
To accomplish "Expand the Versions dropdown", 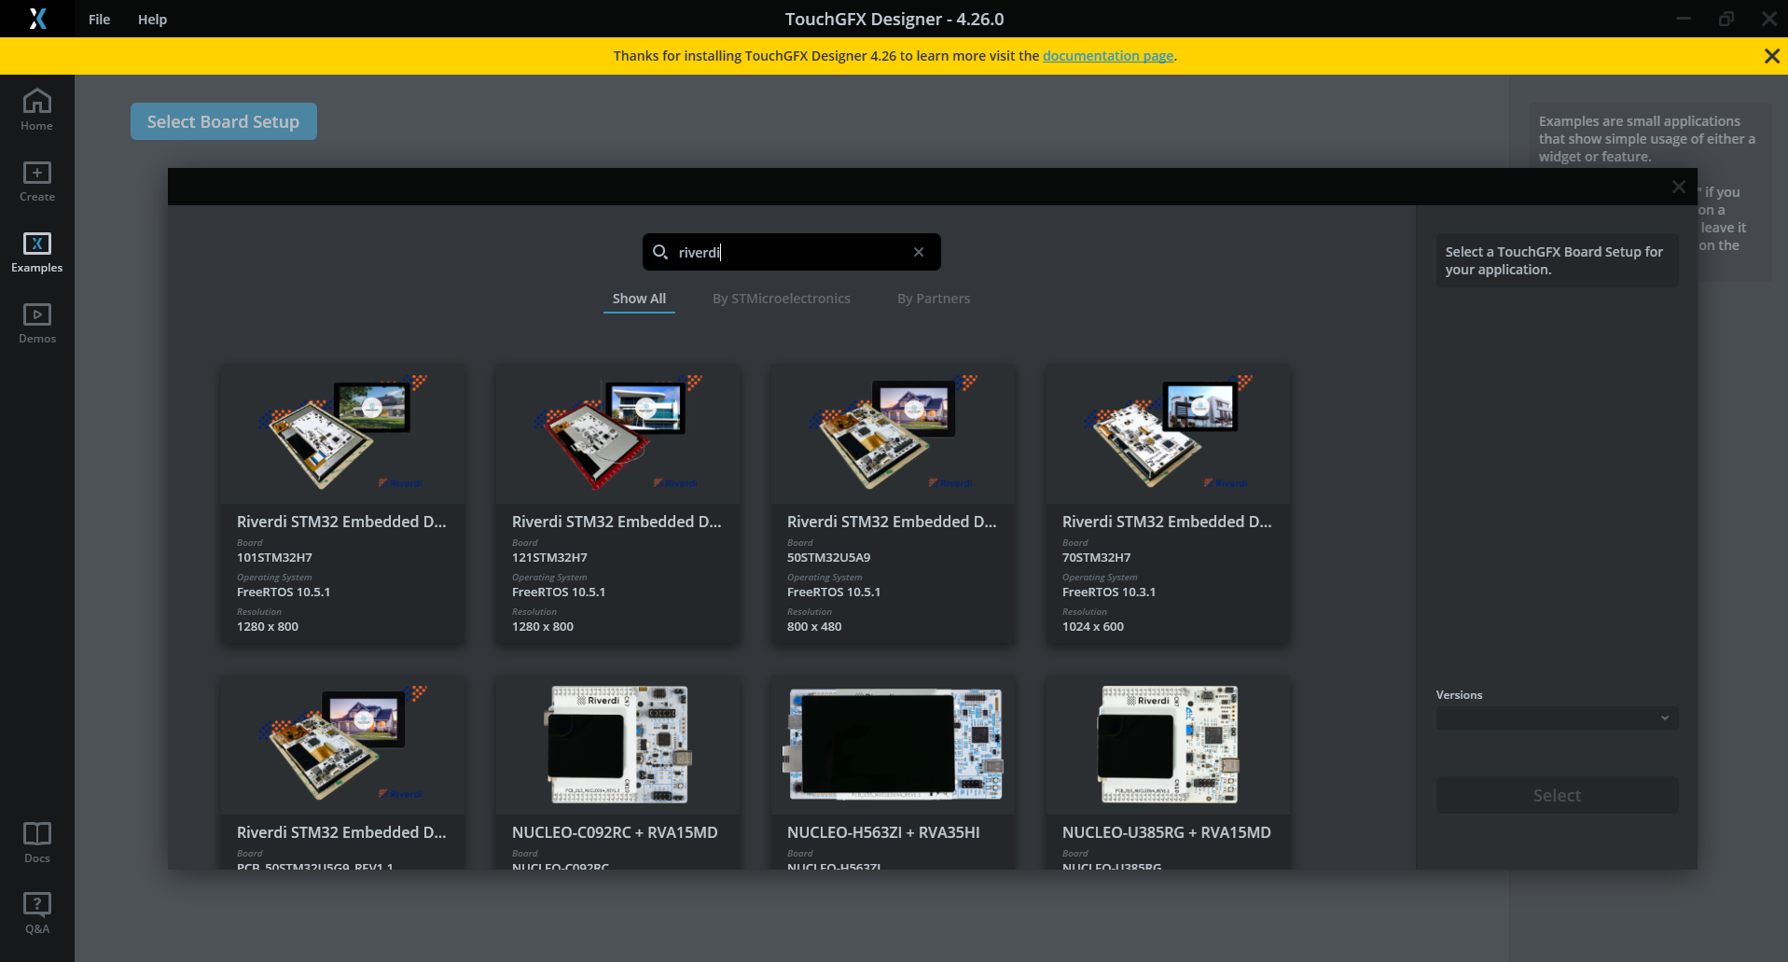I will tap(1557, 718).
